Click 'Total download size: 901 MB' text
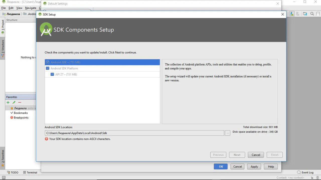321x180 pixels. pyautogui.click(x=260, y=127)
